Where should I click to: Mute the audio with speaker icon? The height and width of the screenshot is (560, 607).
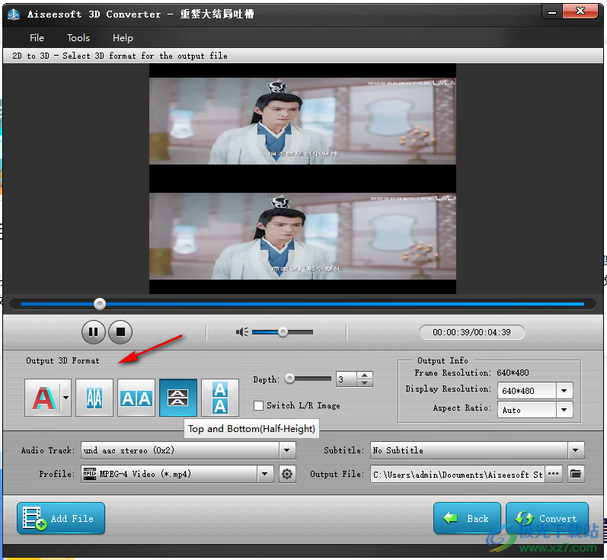coord(242,332)
